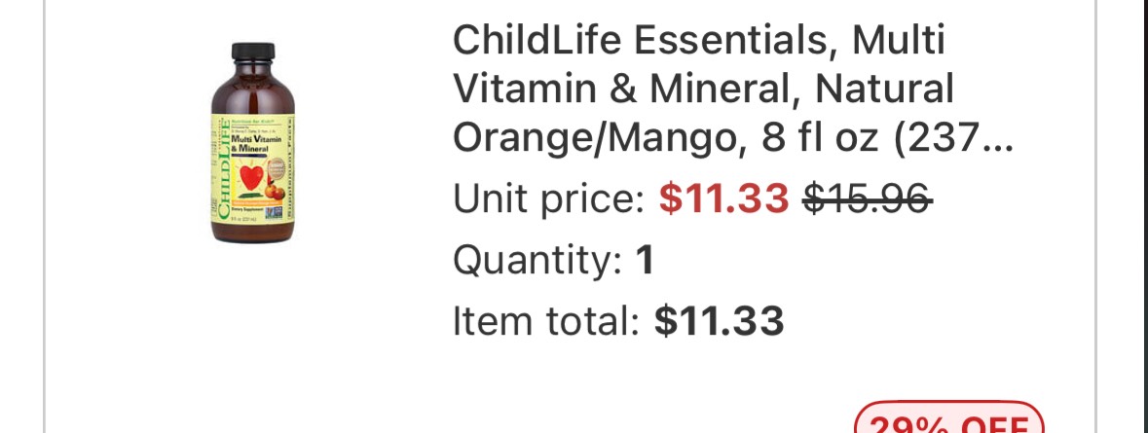Open the ChildLife bottle product thumbnail
Viewport: 1148px width, 433px height.
(253, 142)
